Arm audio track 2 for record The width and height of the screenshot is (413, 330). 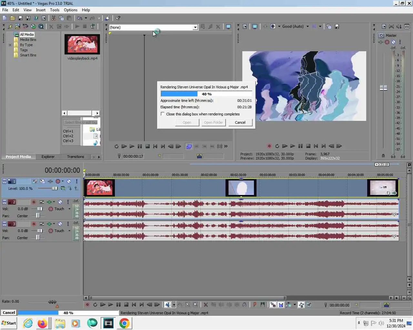[34, 202]
